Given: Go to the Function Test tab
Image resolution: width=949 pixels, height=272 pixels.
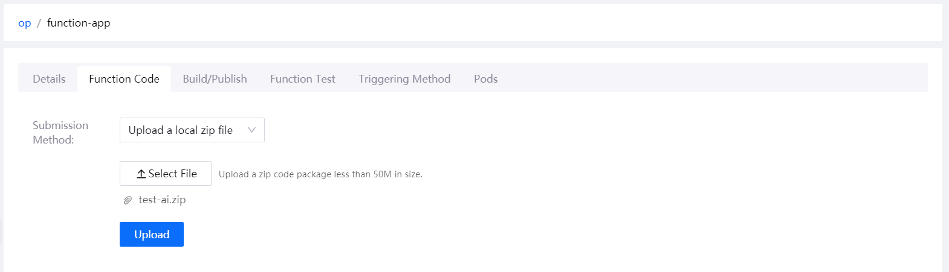Looking at the screenshot, I should tap(302, 79).
